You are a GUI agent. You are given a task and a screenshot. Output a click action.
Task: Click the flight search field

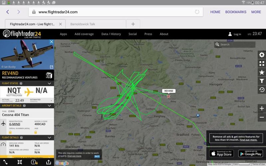(x=235, y=44)
